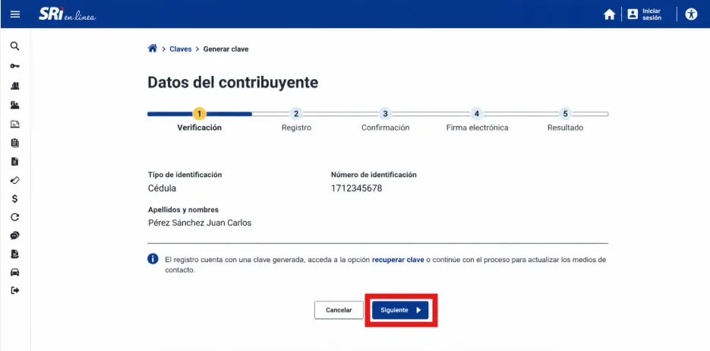This screenshot has height=351, width=710.
Task: Open the ticket tag sidebar icon
Action: (x=15, y=180)
